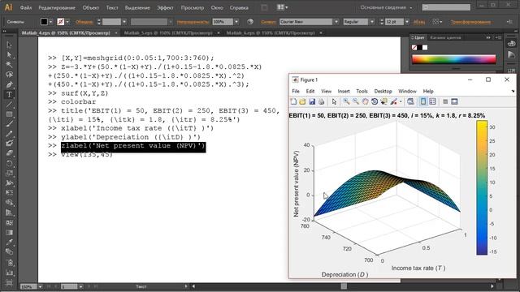Open the File menu in Figure 1

296,91
